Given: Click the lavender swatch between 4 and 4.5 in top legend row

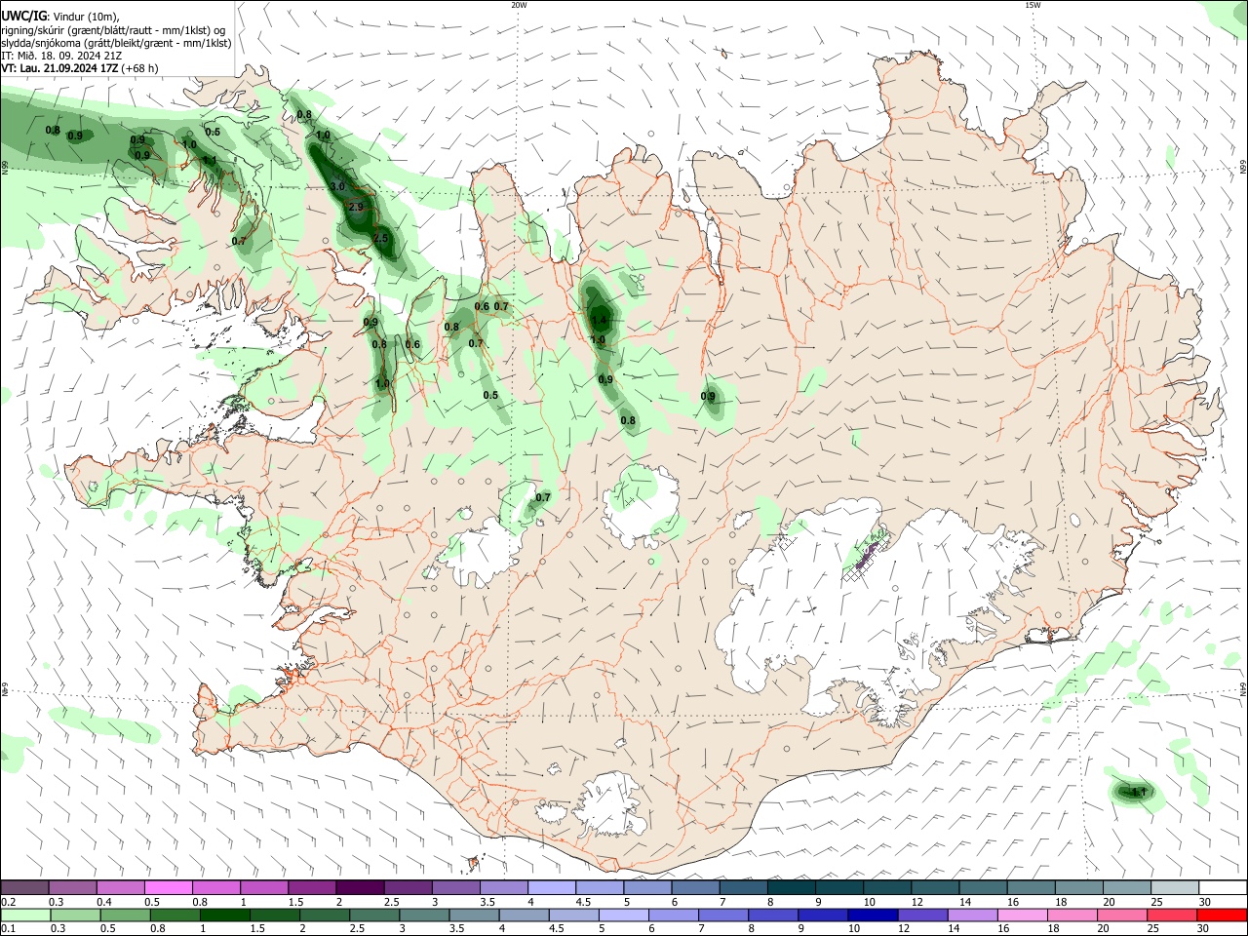Looking at the screenshot, I should pyautogui.click(x=552, y=887).
